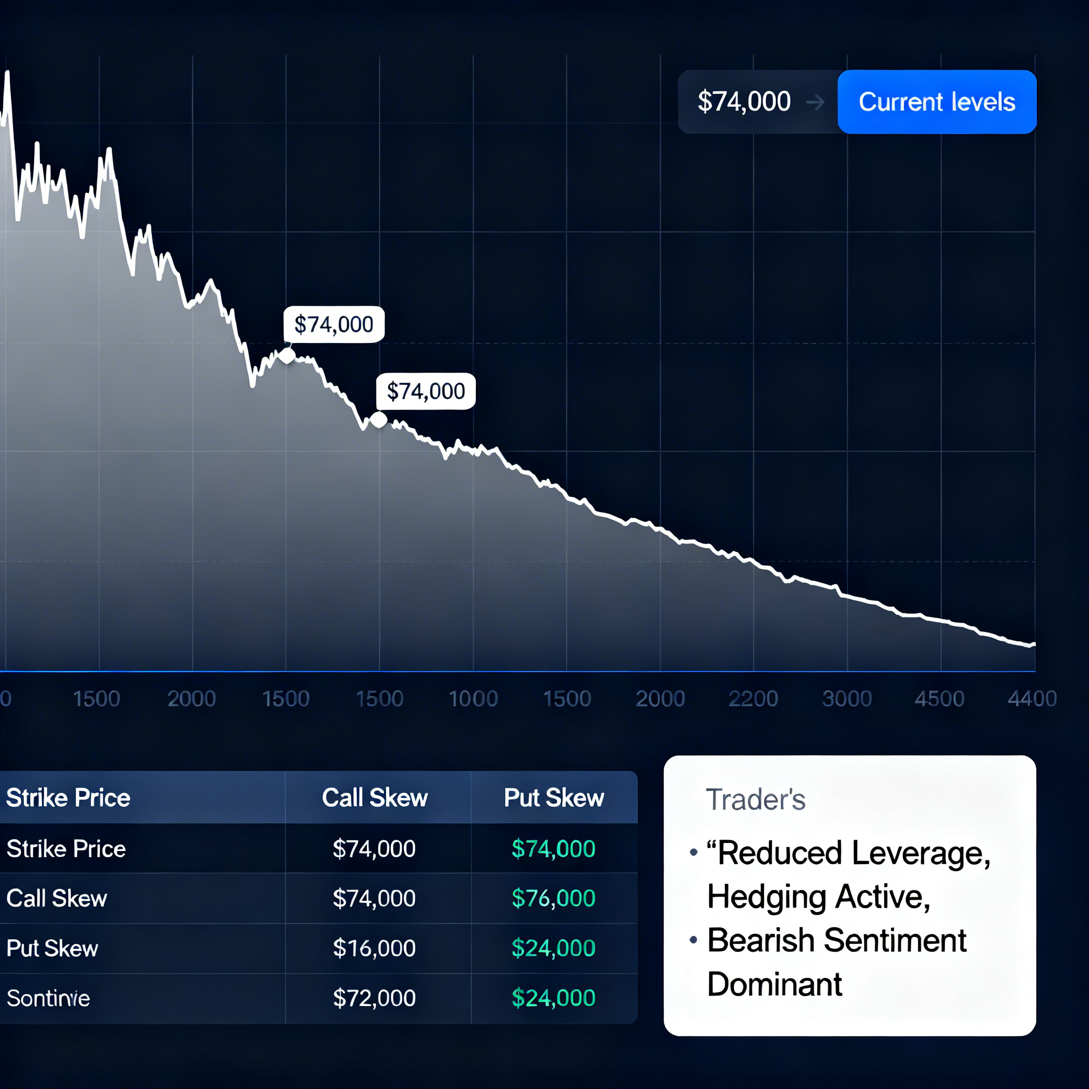The height and width of the screenshot is (1089, 1089).
Task: Click the bullet icon beside Reduced Leverage
Action: [693, 853]
